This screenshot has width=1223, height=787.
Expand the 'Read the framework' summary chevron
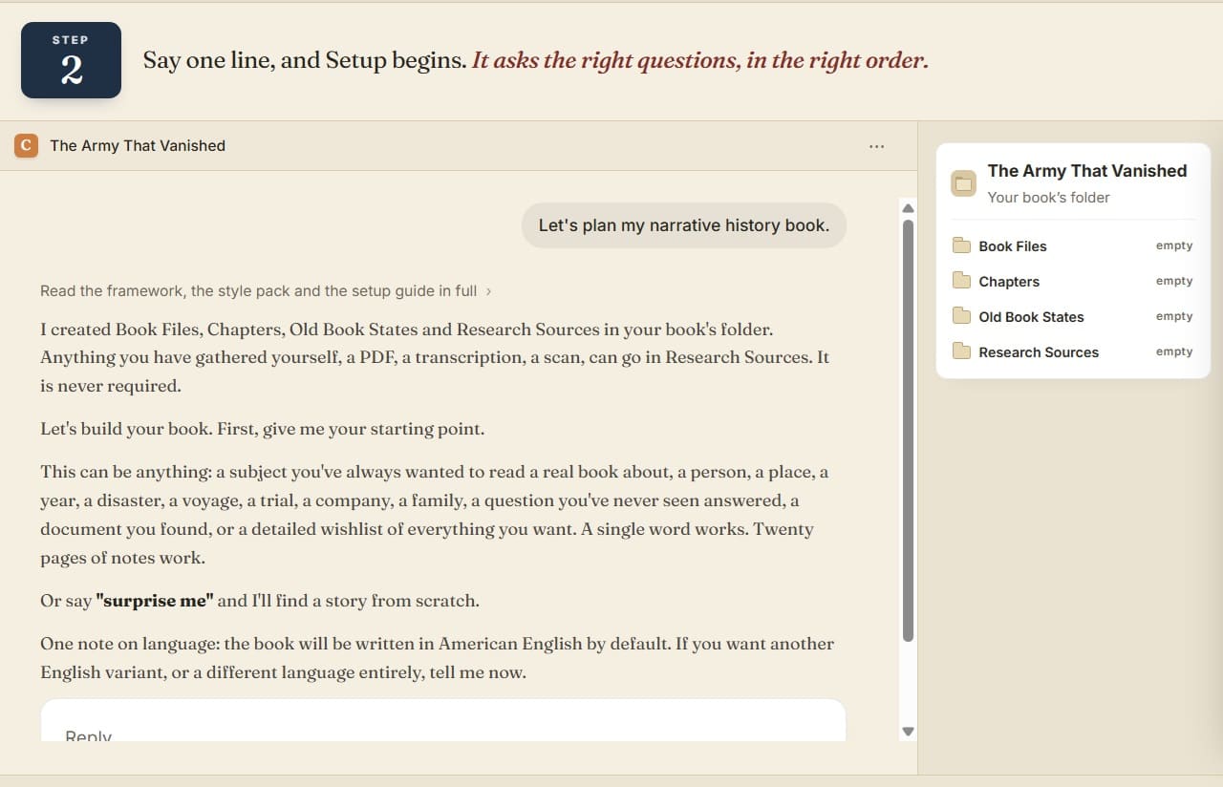(489, 291)
